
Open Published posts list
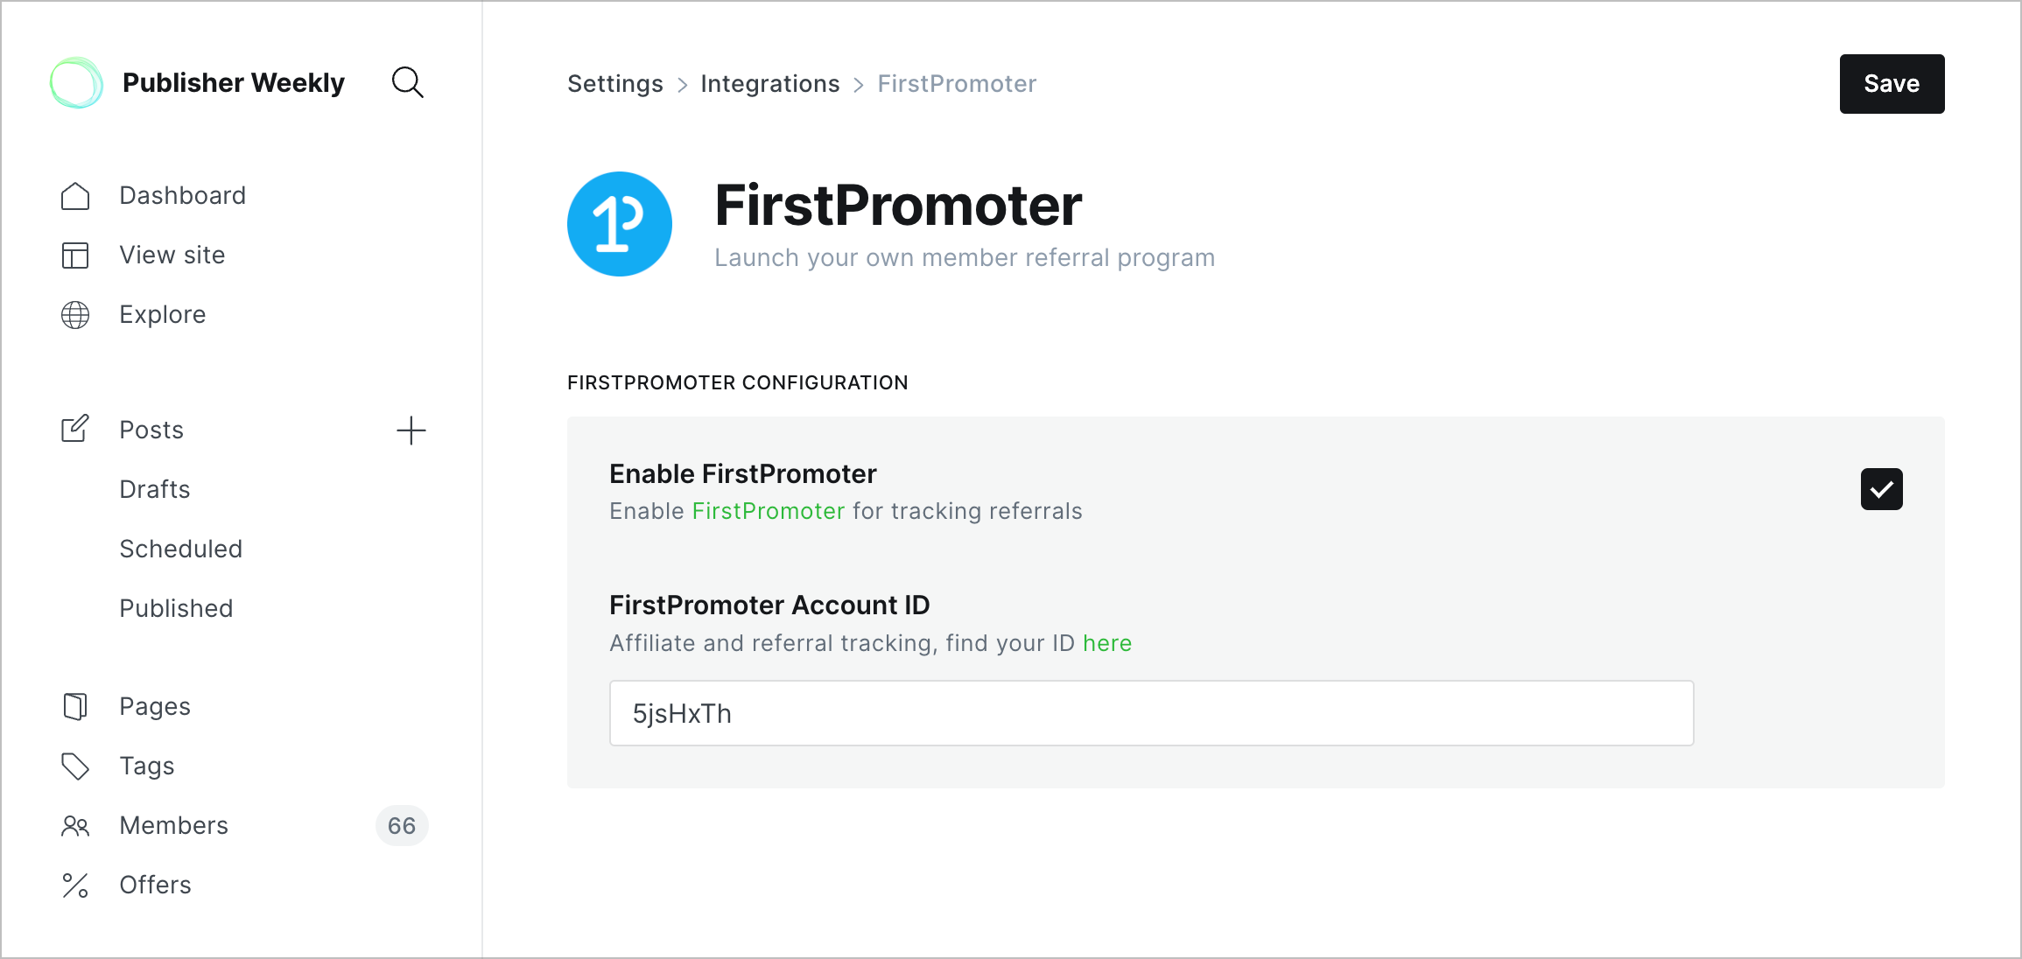click(x=176, y=608)
